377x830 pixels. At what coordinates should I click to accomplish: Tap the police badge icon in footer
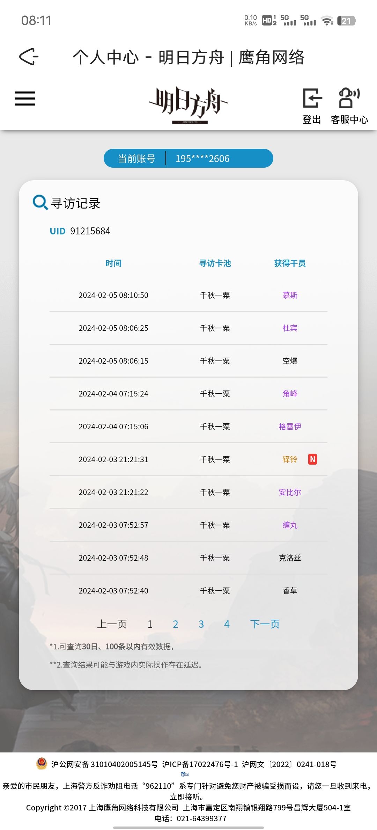42,763
